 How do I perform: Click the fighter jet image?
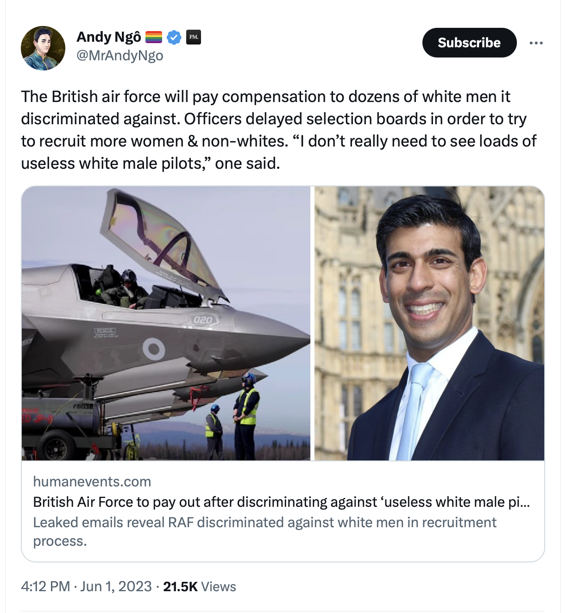[166, 323]
